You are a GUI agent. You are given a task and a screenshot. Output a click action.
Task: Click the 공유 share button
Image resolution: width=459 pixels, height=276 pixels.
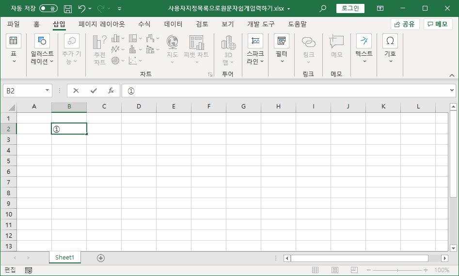click(x=405, y=24)
